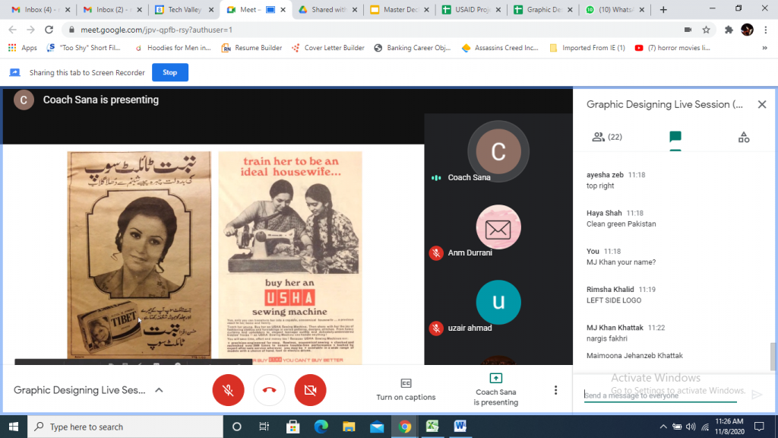Click the send message input field
The image size is (778, 438).
point(660,395)
